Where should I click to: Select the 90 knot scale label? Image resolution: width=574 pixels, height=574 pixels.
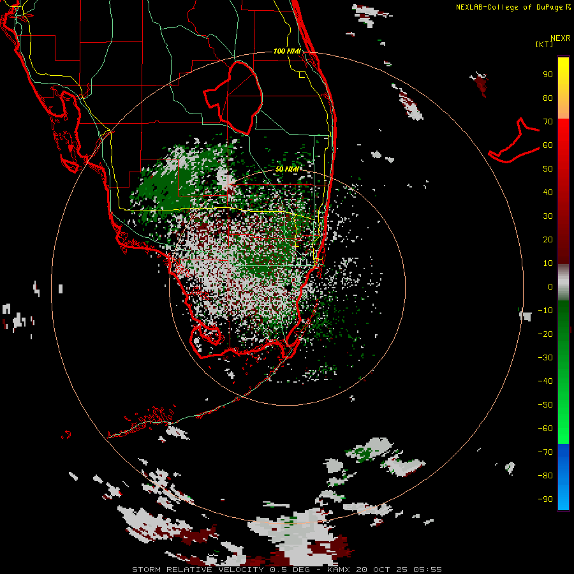[x=548, y=75]
